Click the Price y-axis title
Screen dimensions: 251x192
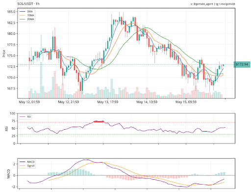[x=4, y=54]
